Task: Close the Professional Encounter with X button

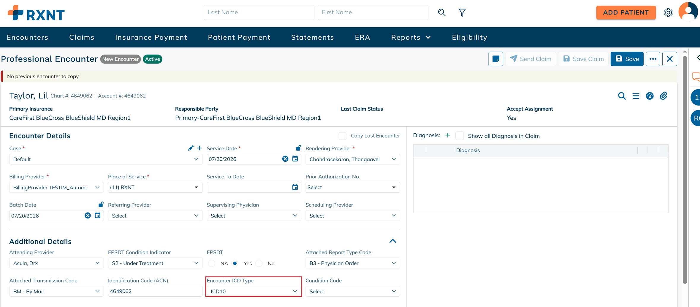Action: [670, 59]
